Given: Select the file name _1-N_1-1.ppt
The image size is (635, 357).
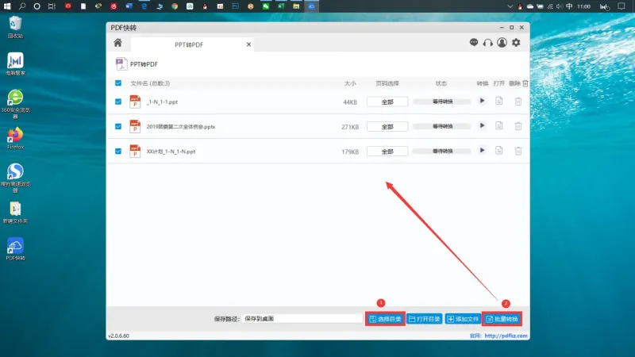Looking at the screenshot, I should (162, 102).
